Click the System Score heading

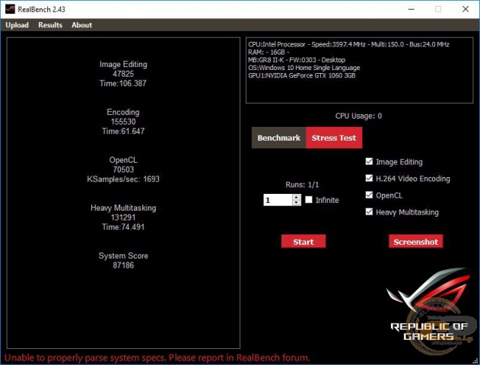pyautogui.click(x=123, y=255)
